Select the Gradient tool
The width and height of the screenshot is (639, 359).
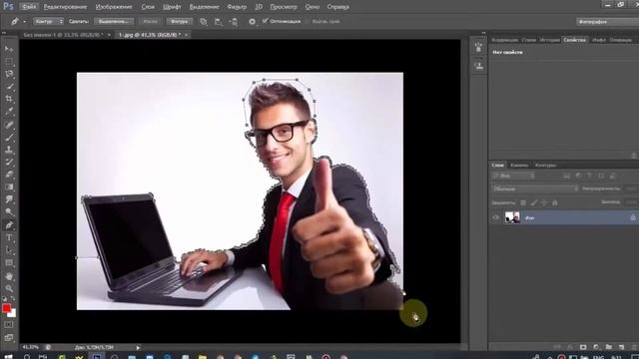[9, 186]
